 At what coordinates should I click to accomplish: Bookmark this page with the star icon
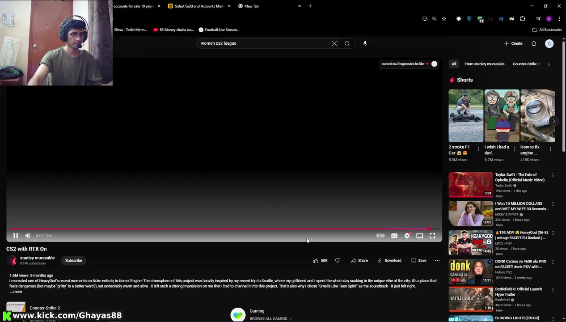tap(444, 19)
